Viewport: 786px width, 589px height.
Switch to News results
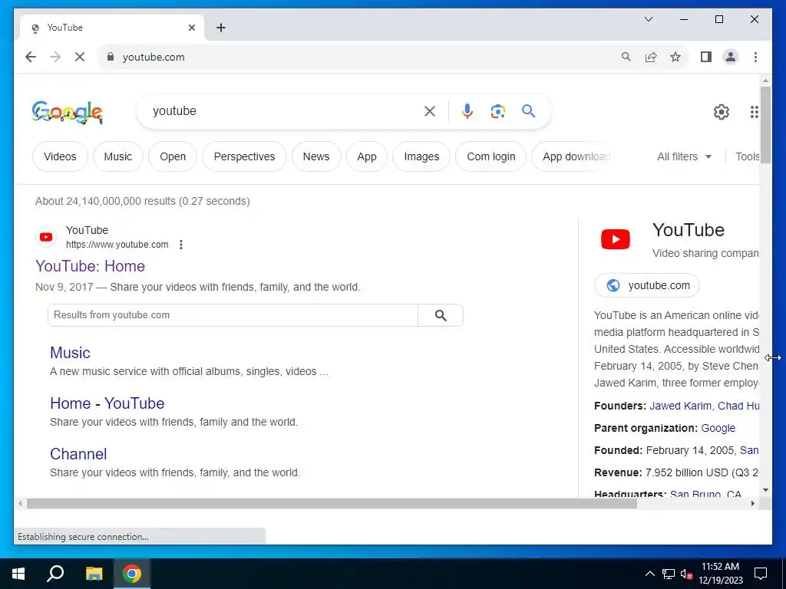coord(316,156)
